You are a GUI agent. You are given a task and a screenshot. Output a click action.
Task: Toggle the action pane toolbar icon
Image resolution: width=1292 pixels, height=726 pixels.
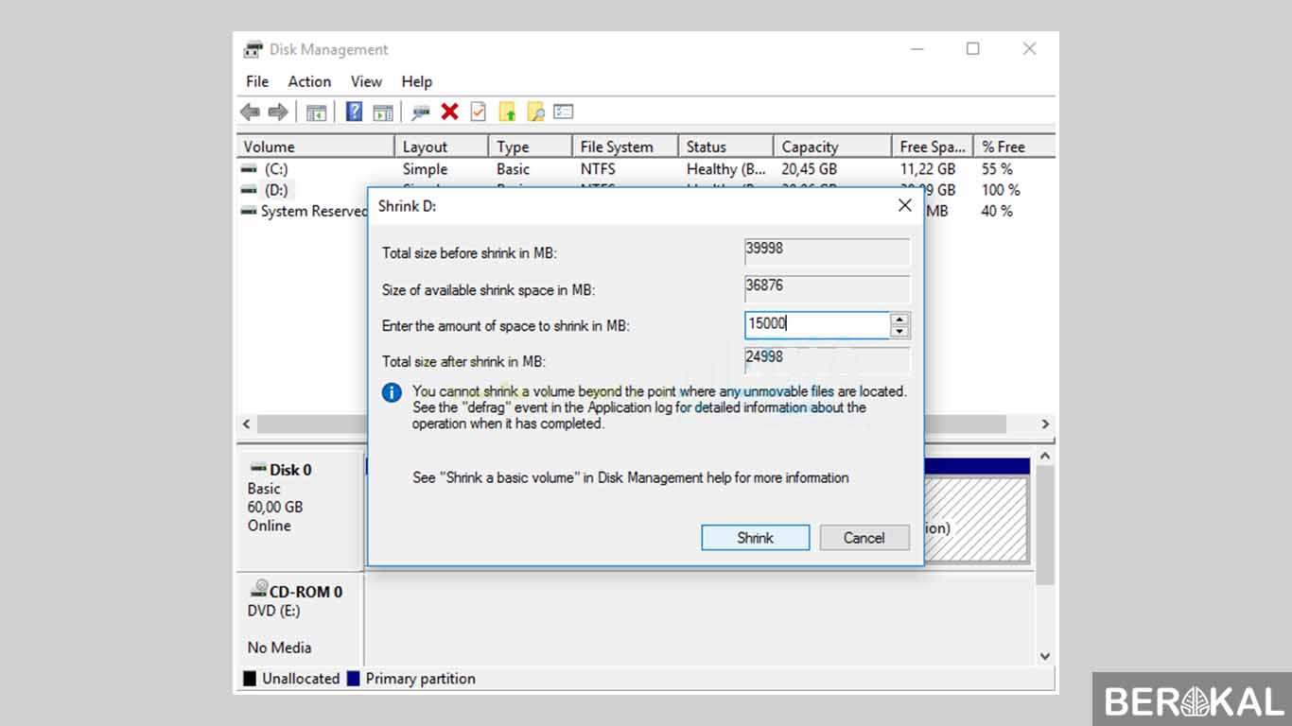point(382,112)
